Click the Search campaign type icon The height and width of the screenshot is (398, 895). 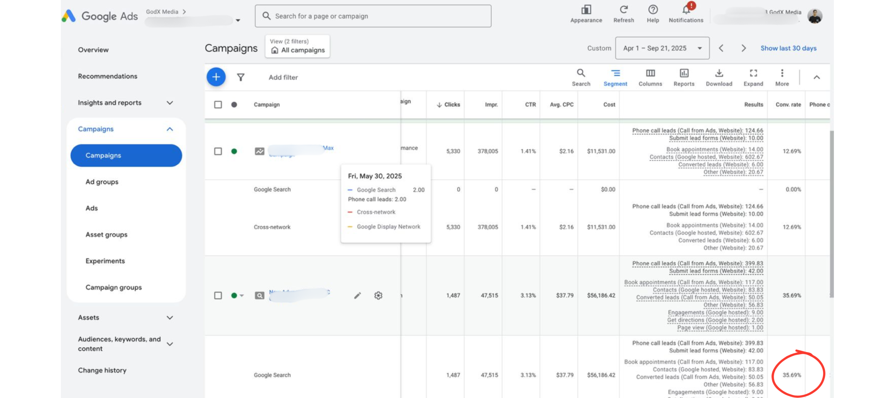click(x=259, y=295)
